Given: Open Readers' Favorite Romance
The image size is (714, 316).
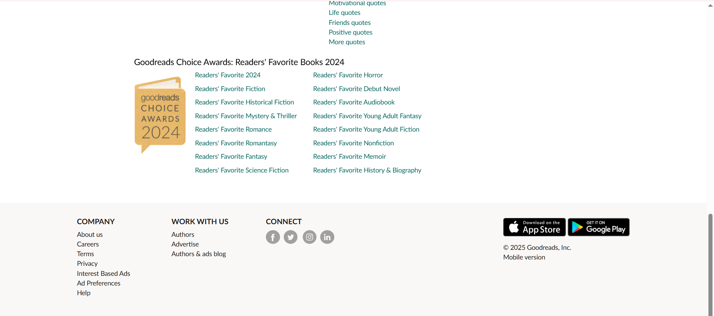Looking at the screenshot, I should pyautogui.click(x=233, y=129).
